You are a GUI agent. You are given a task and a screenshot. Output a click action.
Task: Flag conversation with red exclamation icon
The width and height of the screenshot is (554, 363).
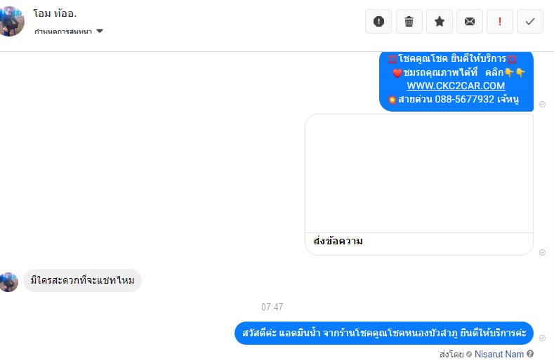[x=500, y=22]
